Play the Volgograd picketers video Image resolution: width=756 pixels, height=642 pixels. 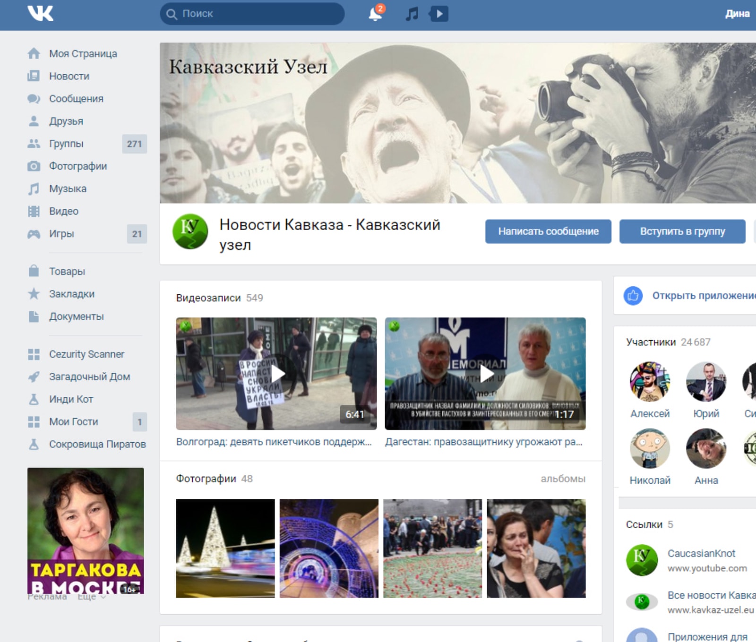click(276, 373)
